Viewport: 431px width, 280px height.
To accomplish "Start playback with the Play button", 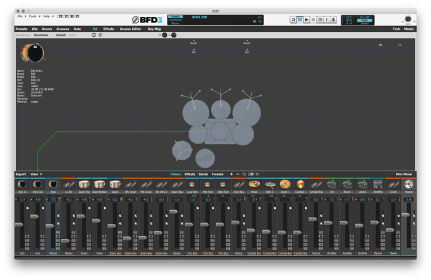I will (x=307, y=20).
